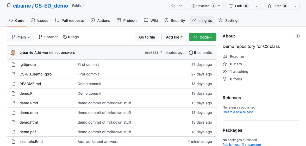Open mrkdown stuff commit on demo.pdf row
Image resolution: width=306 pixels, height=146 pixels.
pos(104,132)
